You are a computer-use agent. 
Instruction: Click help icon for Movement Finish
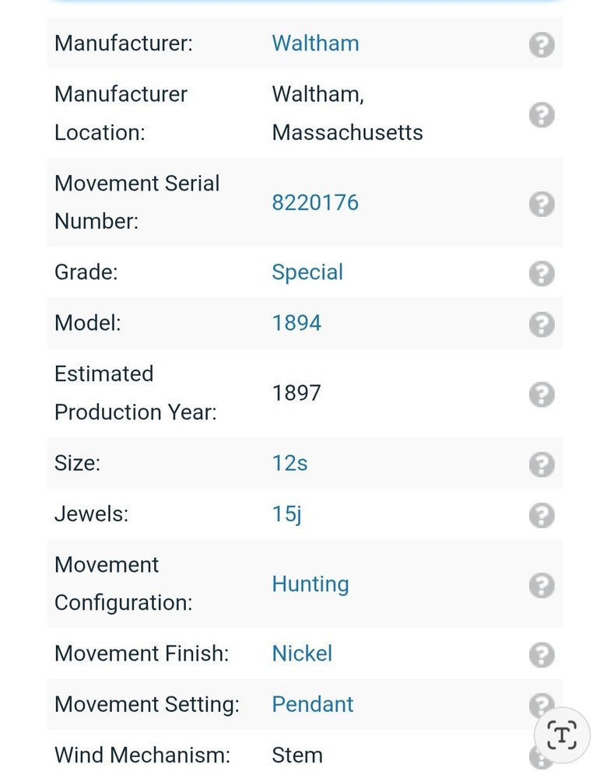[x=542, y=654]
